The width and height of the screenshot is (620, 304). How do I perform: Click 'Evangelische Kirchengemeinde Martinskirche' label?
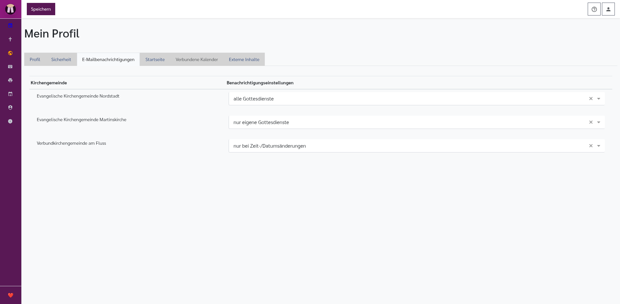click(82, 120)
